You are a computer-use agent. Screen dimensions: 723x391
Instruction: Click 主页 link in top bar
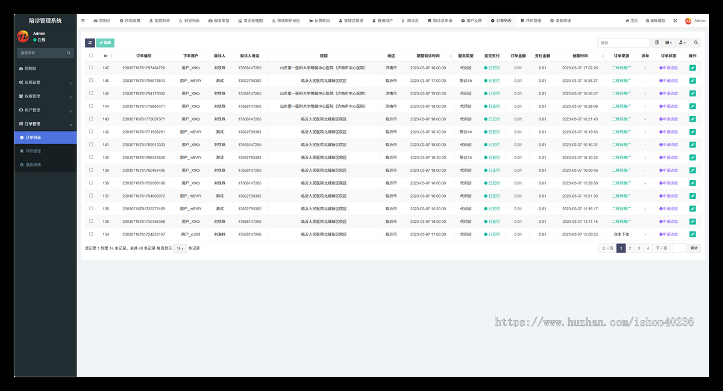(631, 20)
